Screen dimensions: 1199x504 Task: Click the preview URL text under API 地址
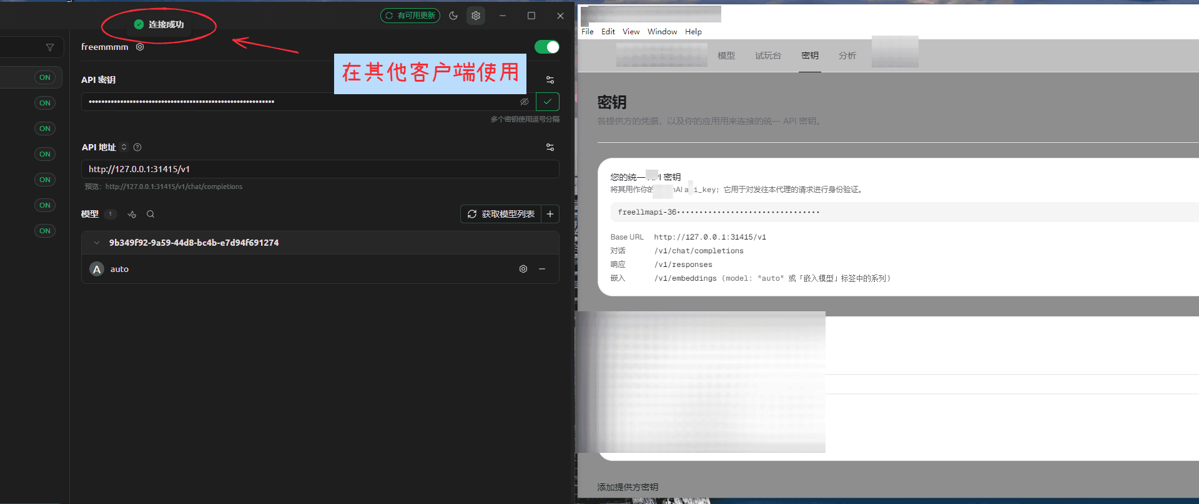174,187
